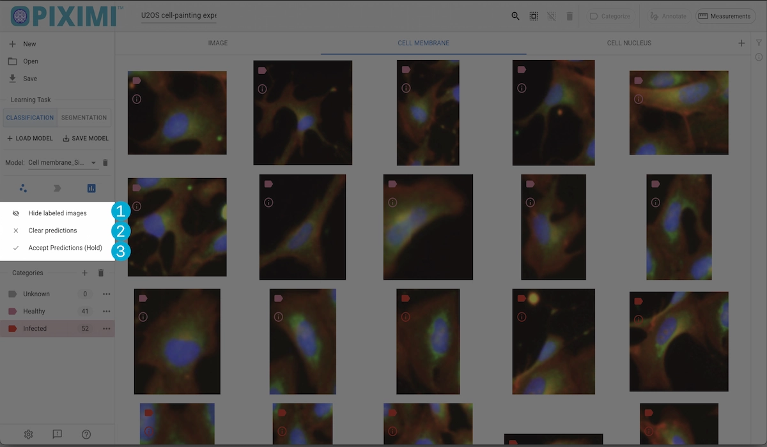Click info icon on first cell thumbnail

coord(136,99)
